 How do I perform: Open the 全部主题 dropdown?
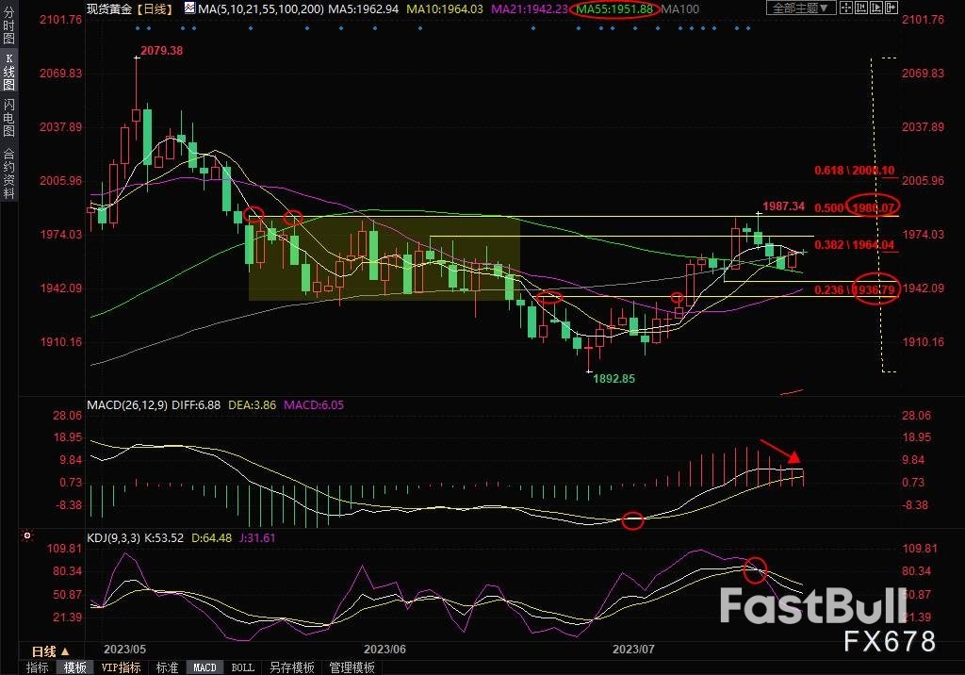pyautogui.click(x=799, y=8)
